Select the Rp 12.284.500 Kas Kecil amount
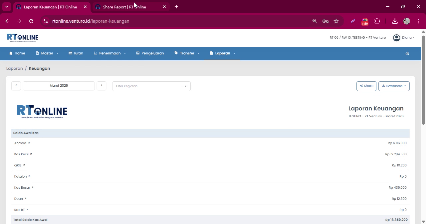 [x=396, y=154]
